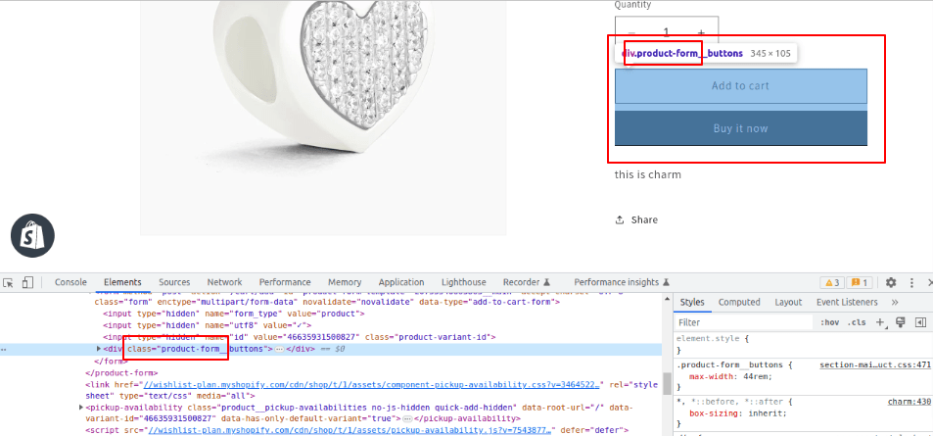
Task: Toggle the :hov element state panel
Action: click(x=829, y=322)
